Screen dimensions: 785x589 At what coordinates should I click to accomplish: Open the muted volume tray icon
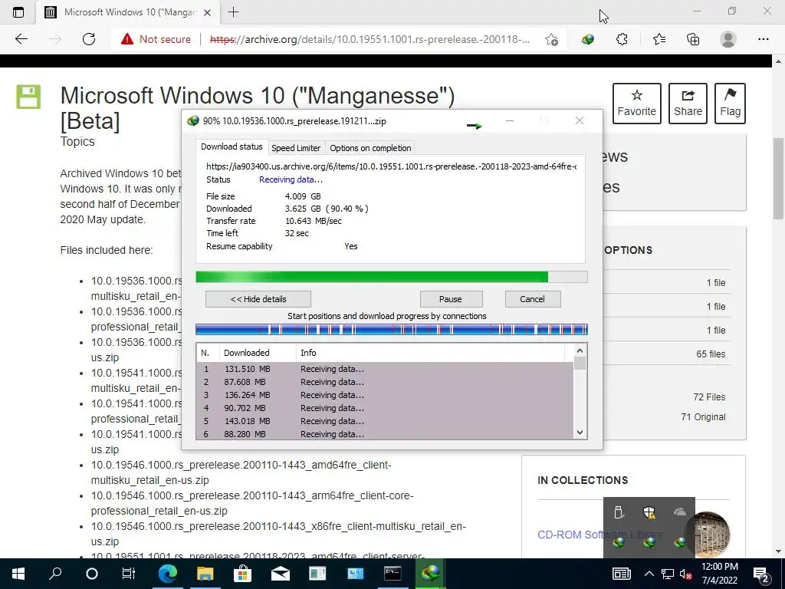(x=686, y=574)
